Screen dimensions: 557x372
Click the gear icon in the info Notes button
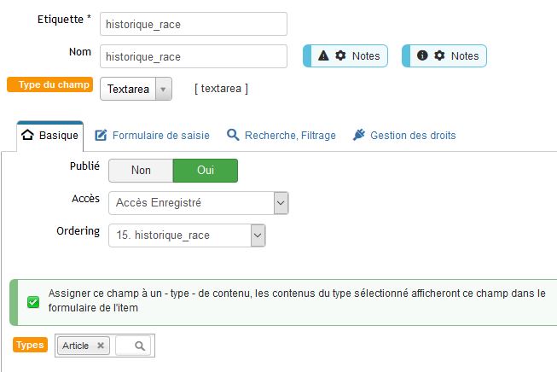pyautogui.click(x=439, y=55)
